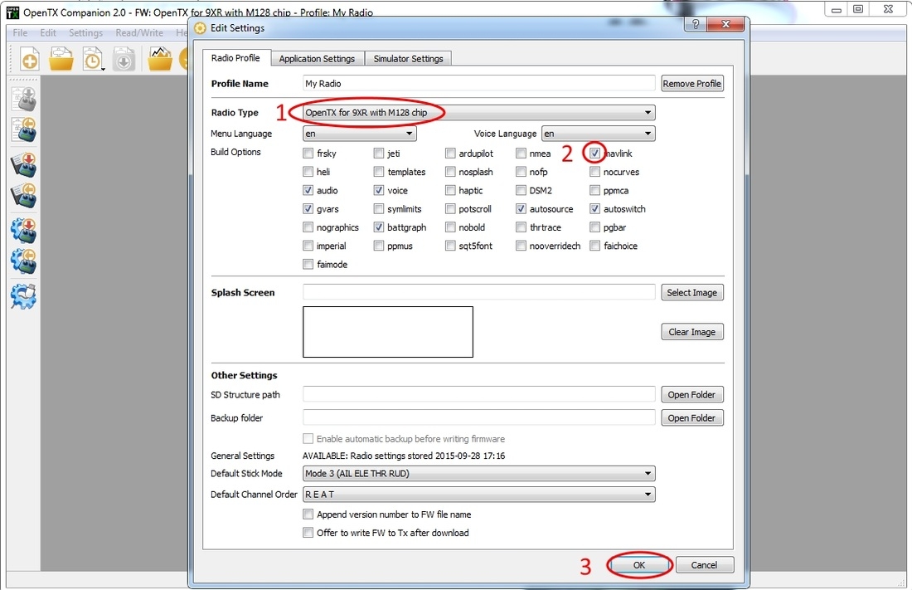Open the recent documents clock icon
912x590 pixels.
(92, 60)
